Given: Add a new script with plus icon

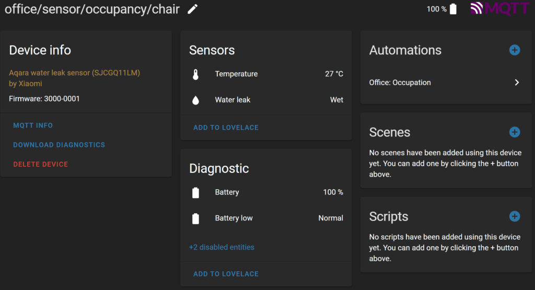Looking at the screenshot, I should tap(515, 216).
